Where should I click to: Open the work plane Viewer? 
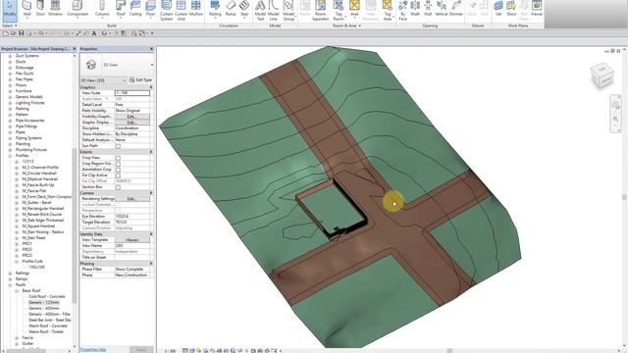pos(537,9)
